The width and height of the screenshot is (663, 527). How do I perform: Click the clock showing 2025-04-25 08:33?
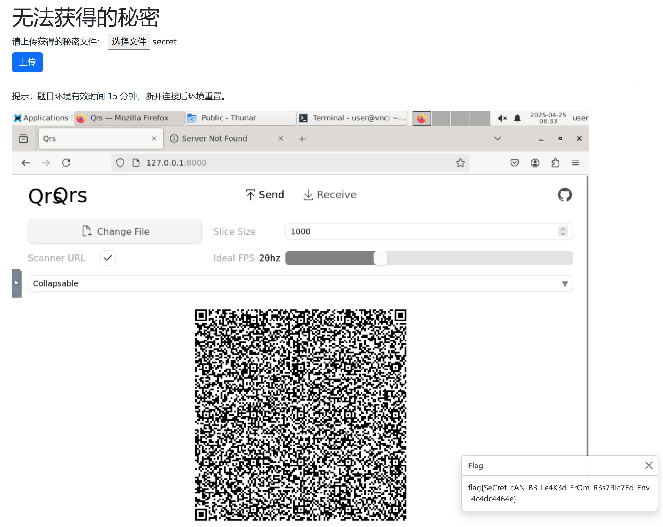point(548,118)
